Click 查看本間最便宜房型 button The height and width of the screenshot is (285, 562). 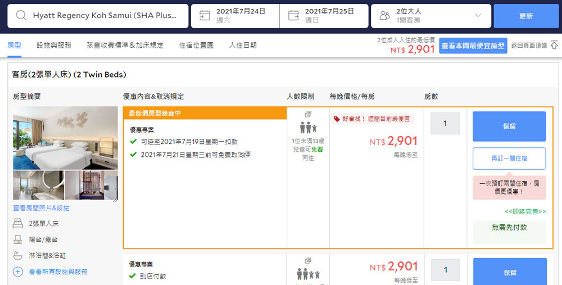coord(473,46)
